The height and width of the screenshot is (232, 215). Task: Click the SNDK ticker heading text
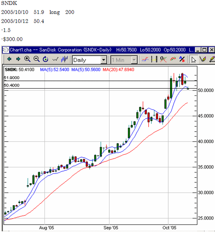[x=9, y=3]
